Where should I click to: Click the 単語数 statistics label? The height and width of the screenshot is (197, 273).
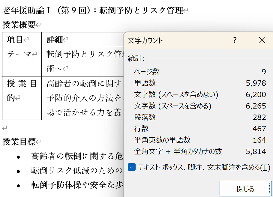[145, 83]
